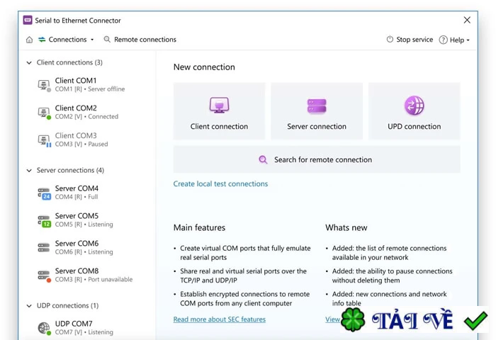Viewport: 496px width, 340px height.
Task: Click 'COM6 [R] • Listening' status text
Action: 84,252
